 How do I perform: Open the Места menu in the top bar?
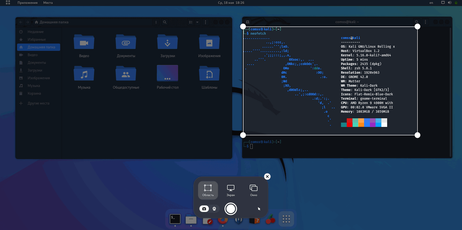pyautogui.click(x=48, y=3)
